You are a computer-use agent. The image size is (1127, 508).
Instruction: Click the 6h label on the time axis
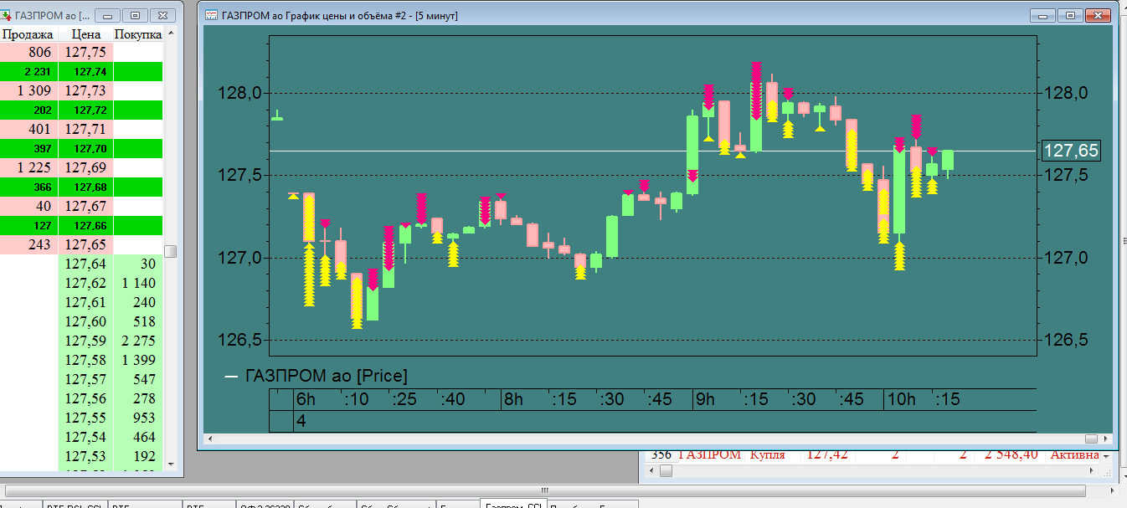coord(306,400)
